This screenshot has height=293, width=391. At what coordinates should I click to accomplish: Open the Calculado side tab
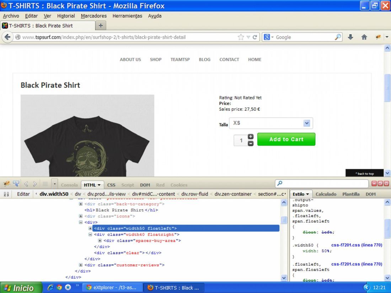point(326,194)
